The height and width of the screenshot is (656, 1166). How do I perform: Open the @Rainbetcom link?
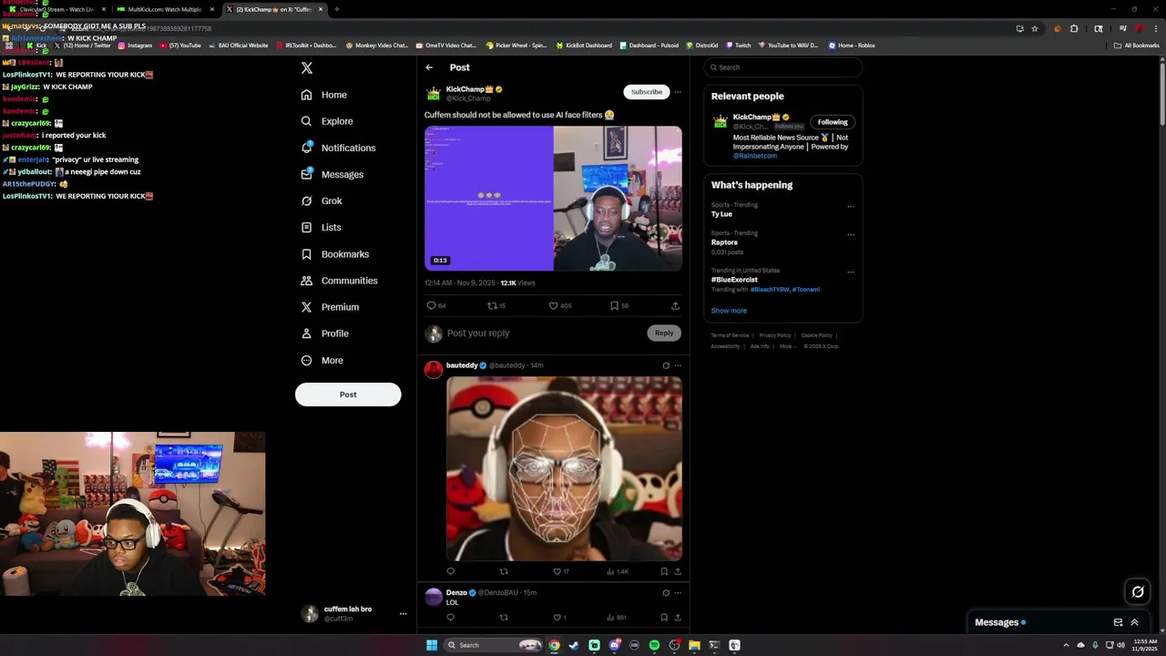(x=755, y=156)
